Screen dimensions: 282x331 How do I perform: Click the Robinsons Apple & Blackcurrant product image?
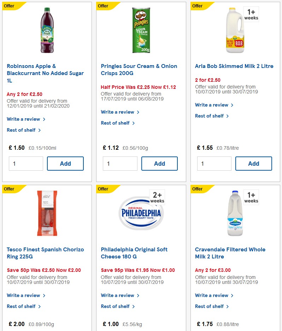tap(47, 30)
